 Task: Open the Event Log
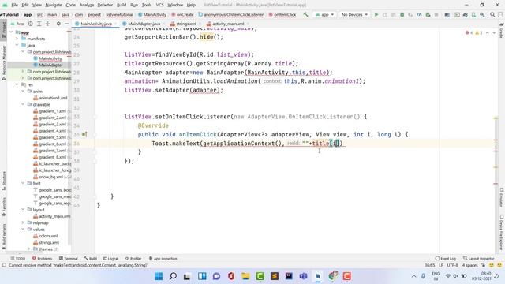click(x=446, y=258)
